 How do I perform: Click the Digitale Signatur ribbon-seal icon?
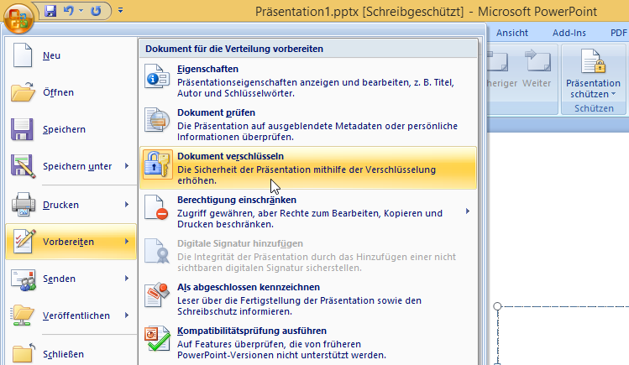click(x=157, y=251)
